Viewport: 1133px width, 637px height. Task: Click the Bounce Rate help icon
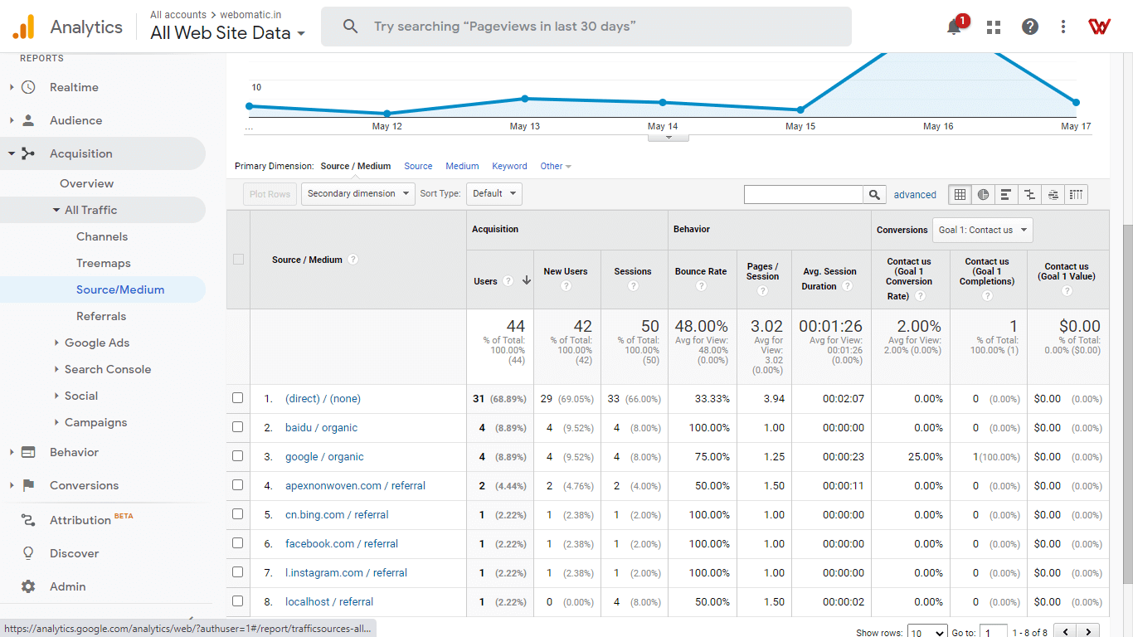coord(701,286)
